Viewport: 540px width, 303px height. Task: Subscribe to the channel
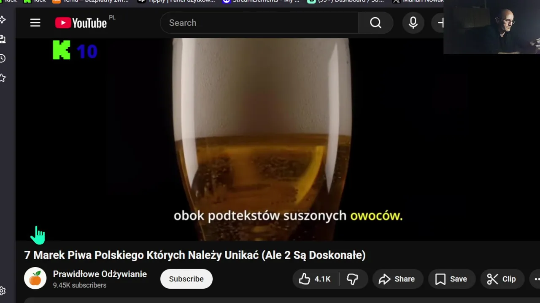[x=186, y=279]
